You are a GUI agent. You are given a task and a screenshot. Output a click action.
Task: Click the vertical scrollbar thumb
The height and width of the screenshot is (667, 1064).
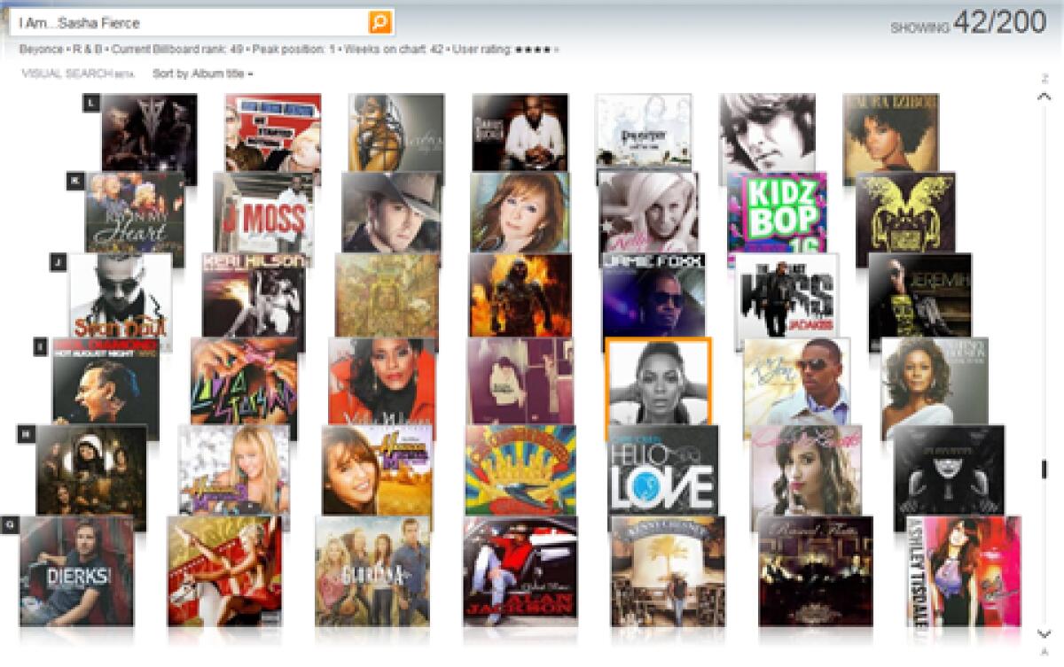(x=1044, y=469)
